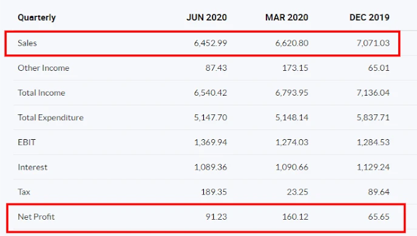417x236 pixels.
Task: Select Total Income value 6,793.95
Action: [x=292, y=93]
